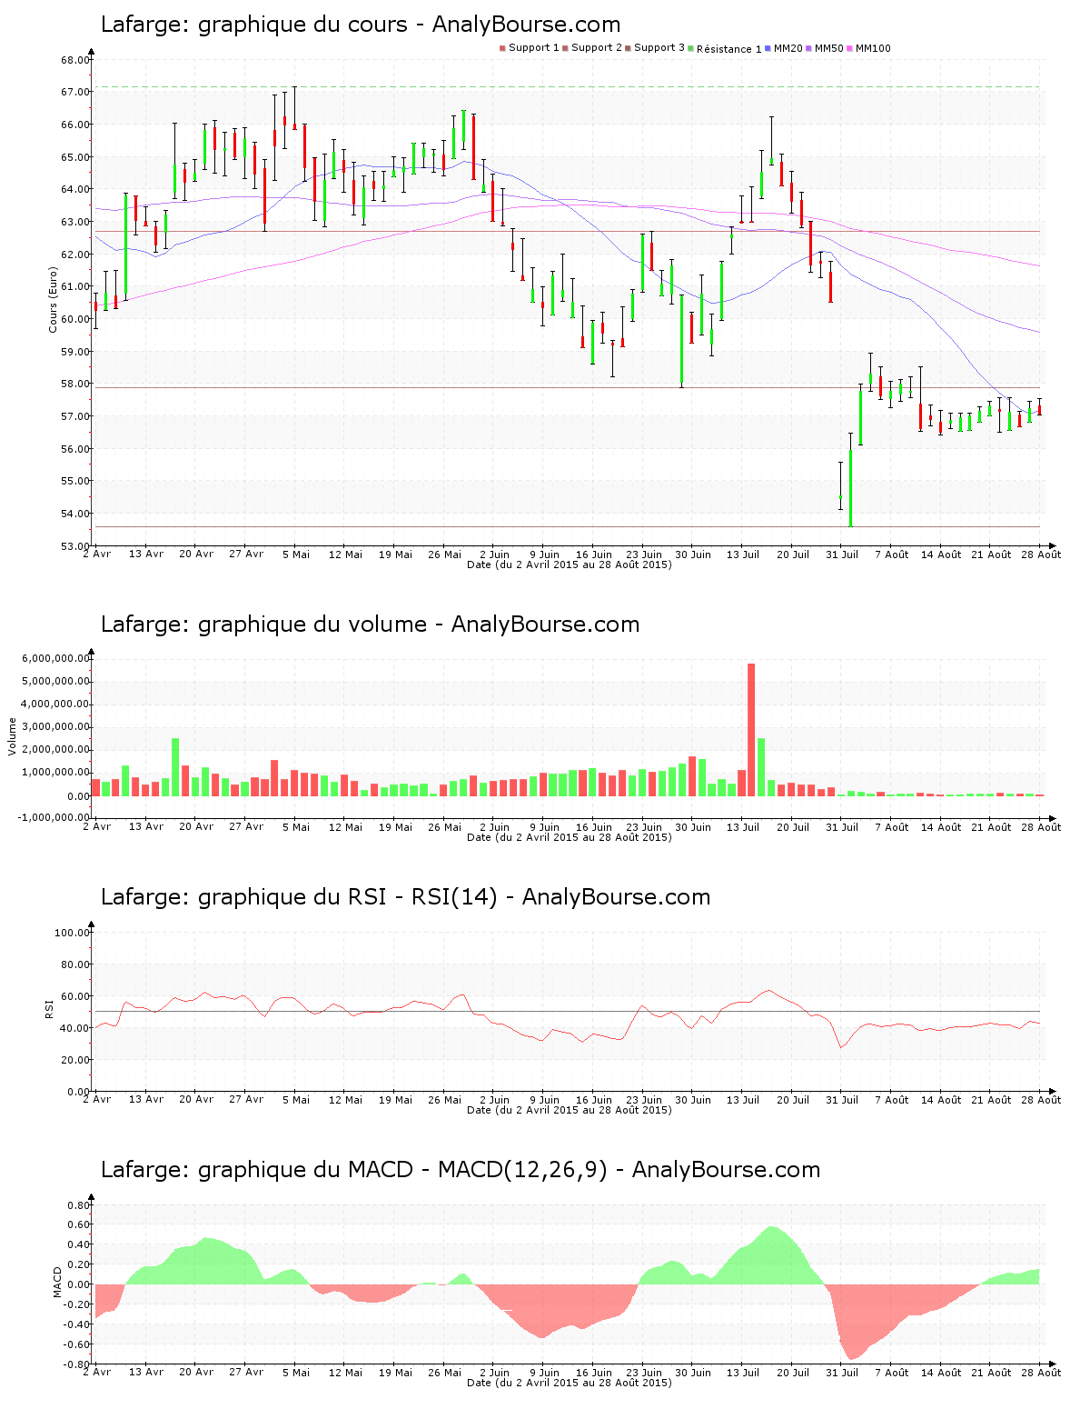Select the MM100 moving average legend entry
Image resolution: width=1090 pixels, height=1409 pixels.
(x=868, y=48)
